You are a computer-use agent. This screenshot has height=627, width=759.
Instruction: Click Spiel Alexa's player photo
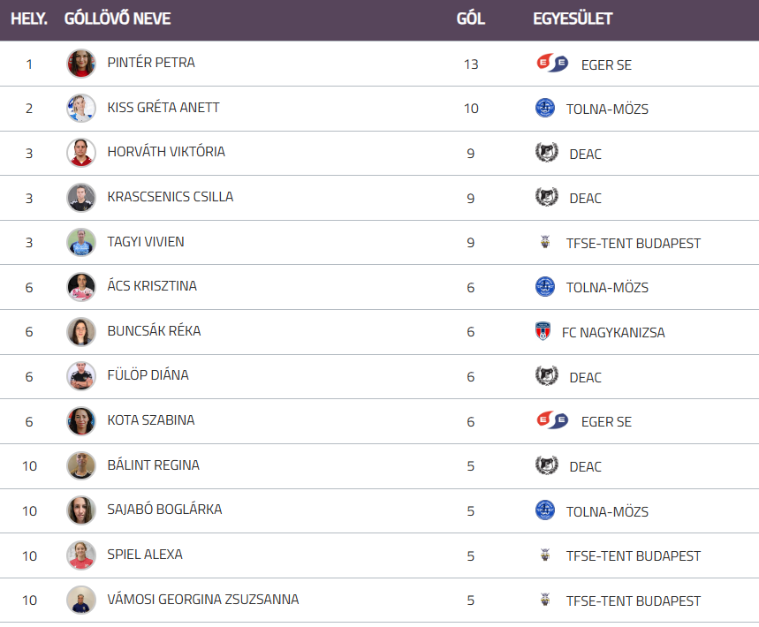tap(81, 555)
